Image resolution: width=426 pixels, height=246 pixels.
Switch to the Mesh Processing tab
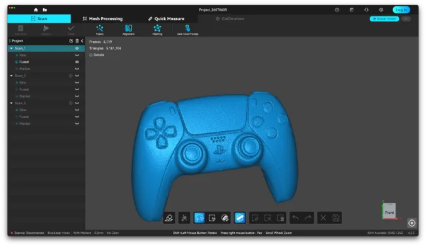[102, 19]
